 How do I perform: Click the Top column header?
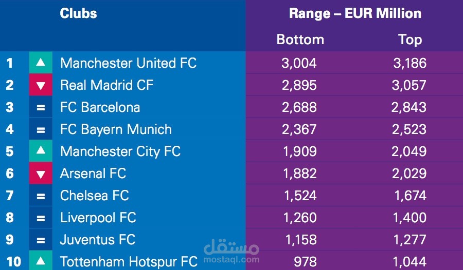[410, 40]
